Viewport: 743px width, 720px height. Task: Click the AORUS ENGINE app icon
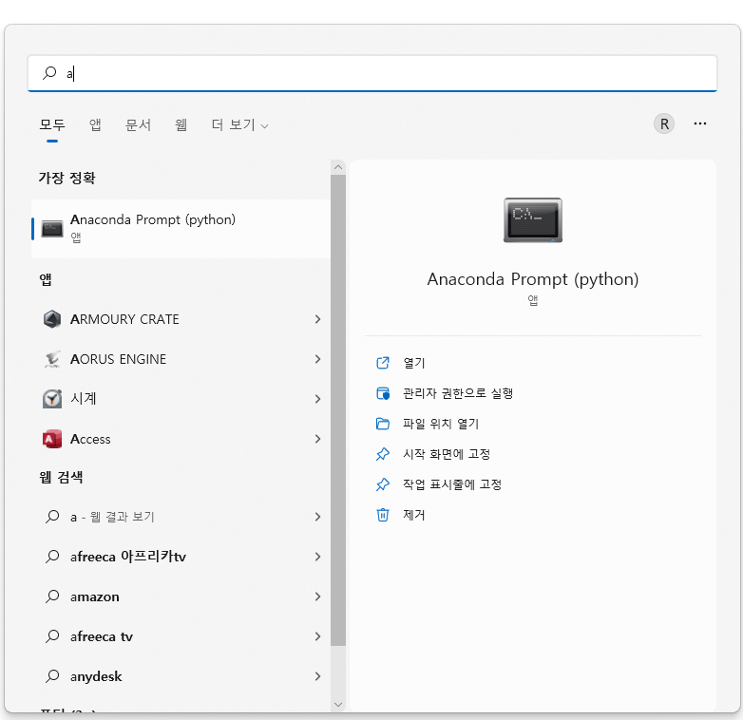coord(52,359)
